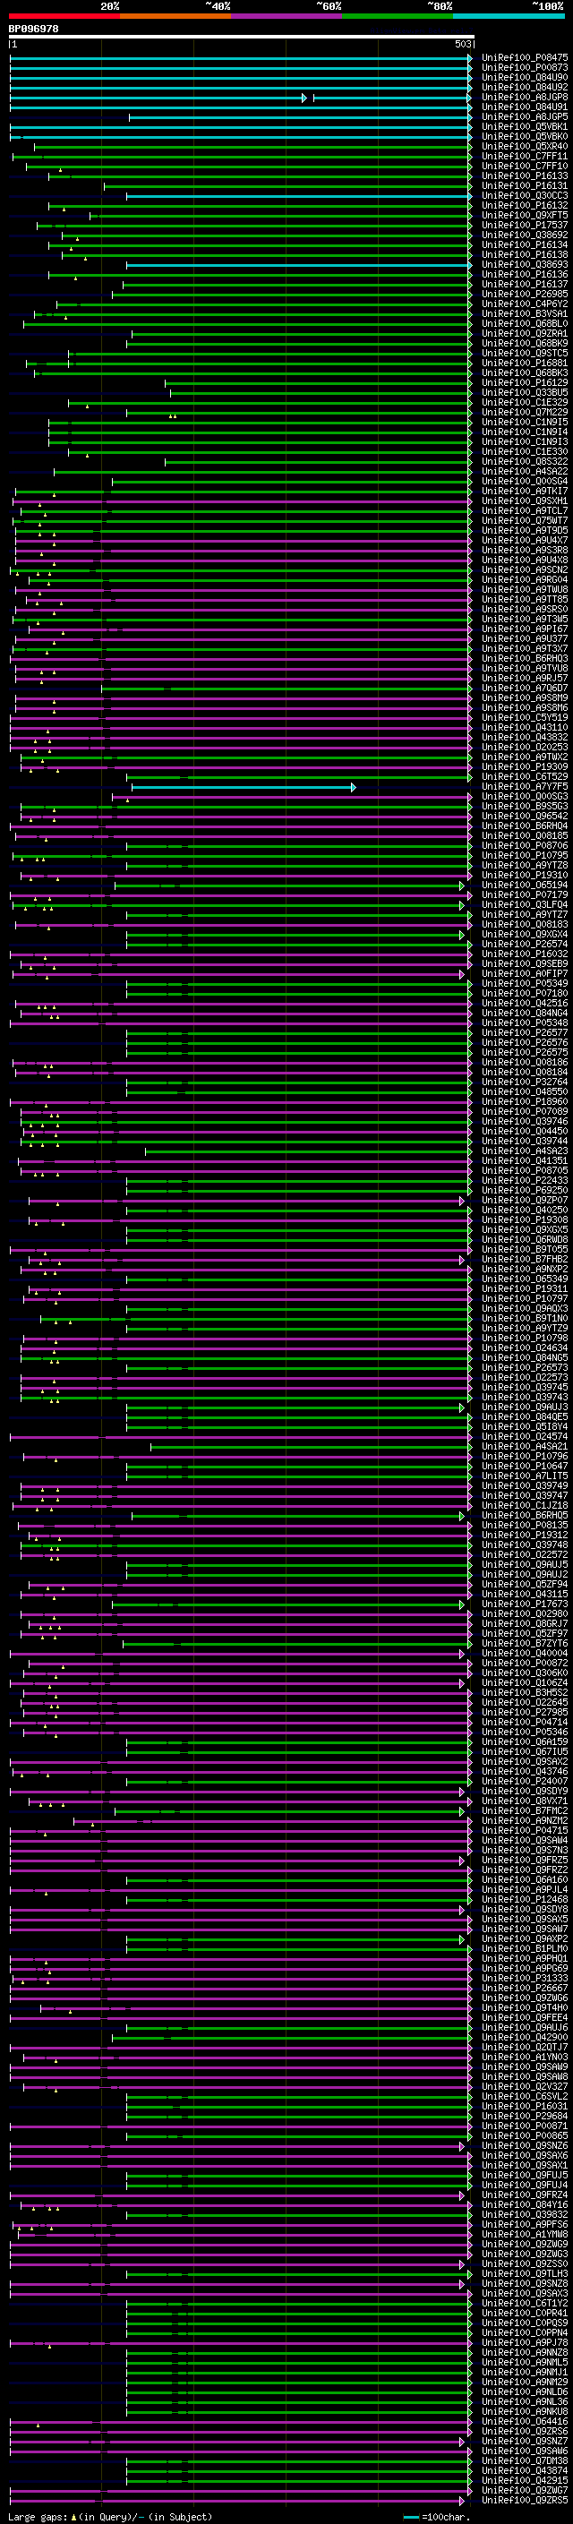Image resolution: width=573 pixels, height=2524 pixels.
Task: Select the UniRef100_Q9ZRA1 label
Action: [525, 333]
